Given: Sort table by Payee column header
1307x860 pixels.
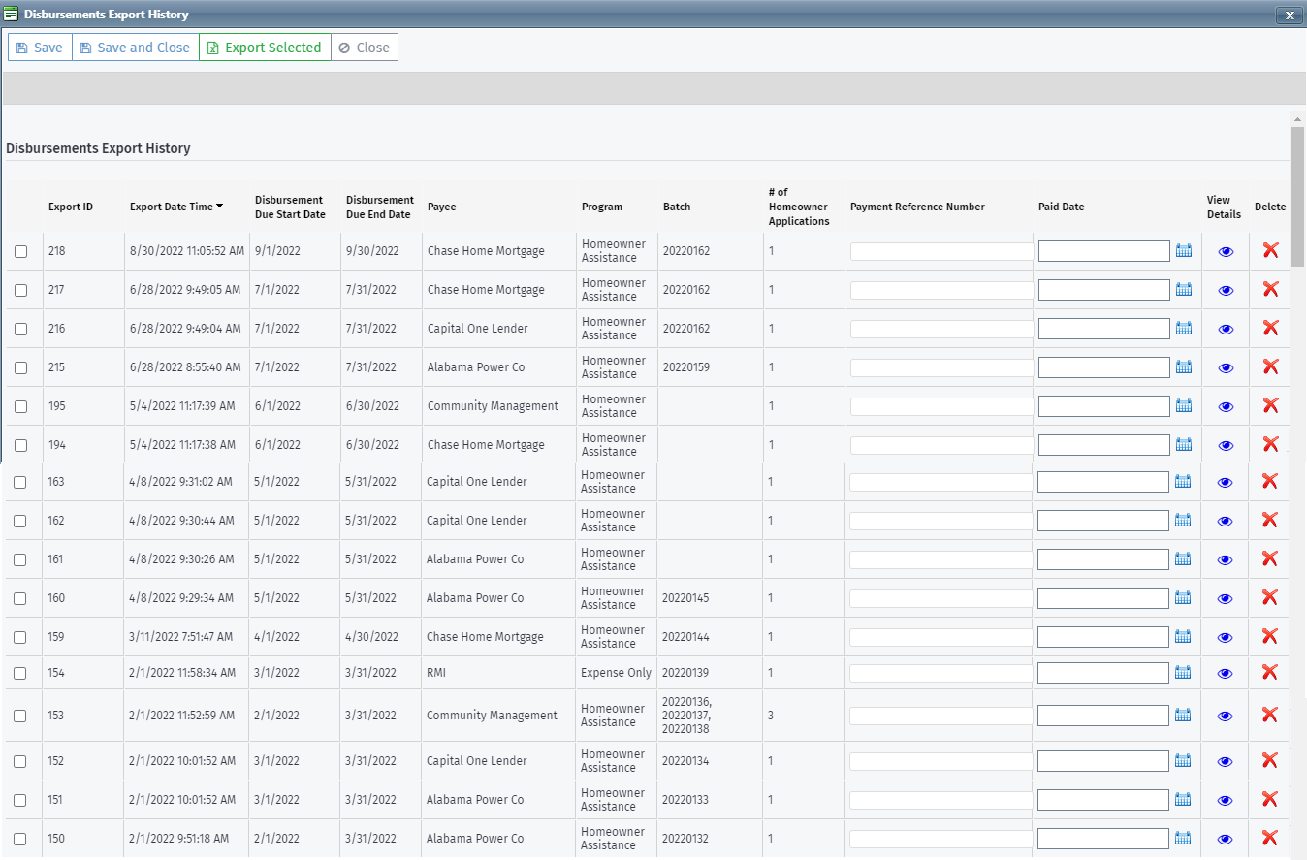Looking at the screenshot, I should coord(441,207).
